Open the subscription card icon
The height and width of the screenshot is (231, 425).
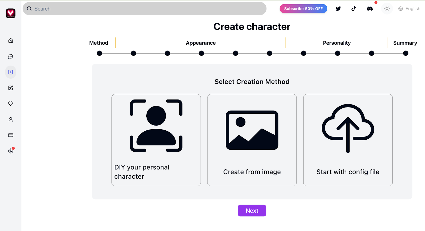point(11,135)
